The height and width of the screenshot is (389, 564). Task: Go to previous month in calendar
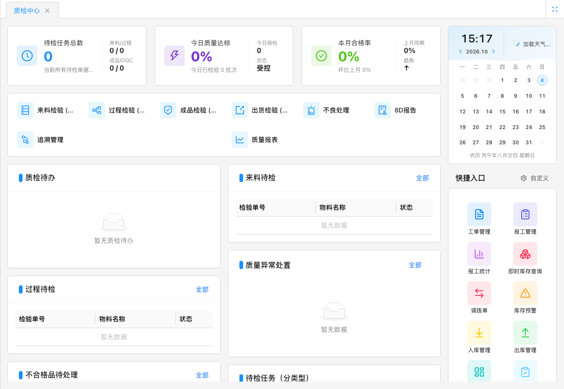tap(461, 52)
